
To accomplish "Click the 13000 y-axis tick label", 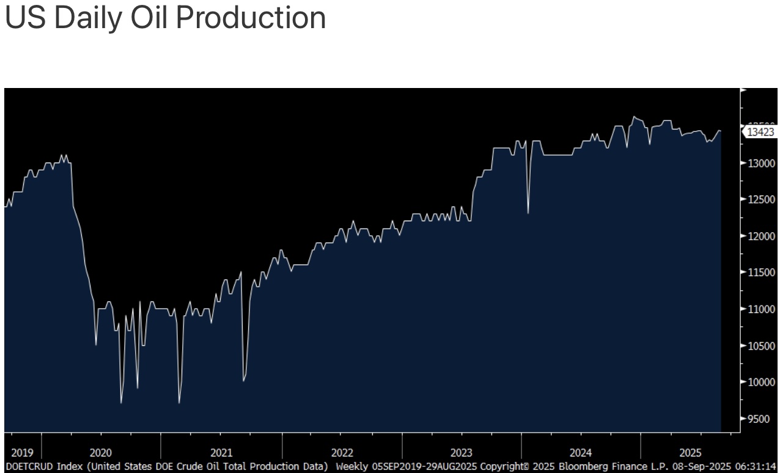I will (760, 163).
